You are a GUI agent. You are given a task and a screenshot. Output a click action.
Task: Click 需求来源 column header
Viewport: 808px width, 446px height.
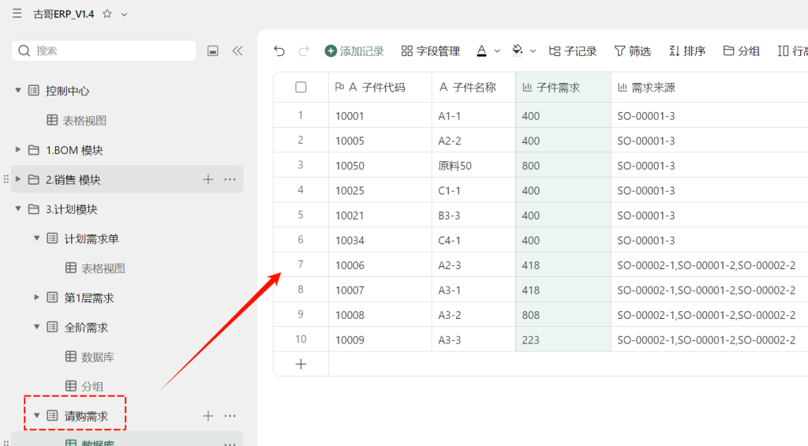point(709,87)
